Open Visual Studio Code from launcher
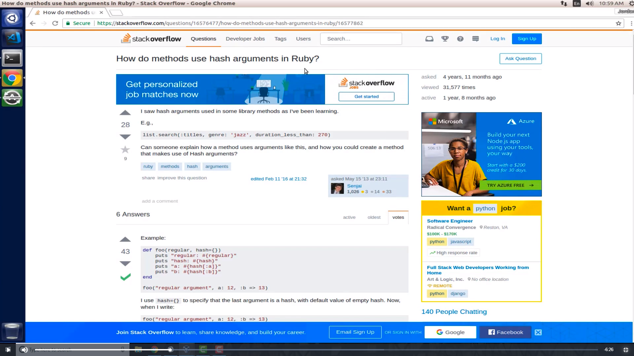Image resolution: width=634 pixels, height=356 pixels. (12, 38)
